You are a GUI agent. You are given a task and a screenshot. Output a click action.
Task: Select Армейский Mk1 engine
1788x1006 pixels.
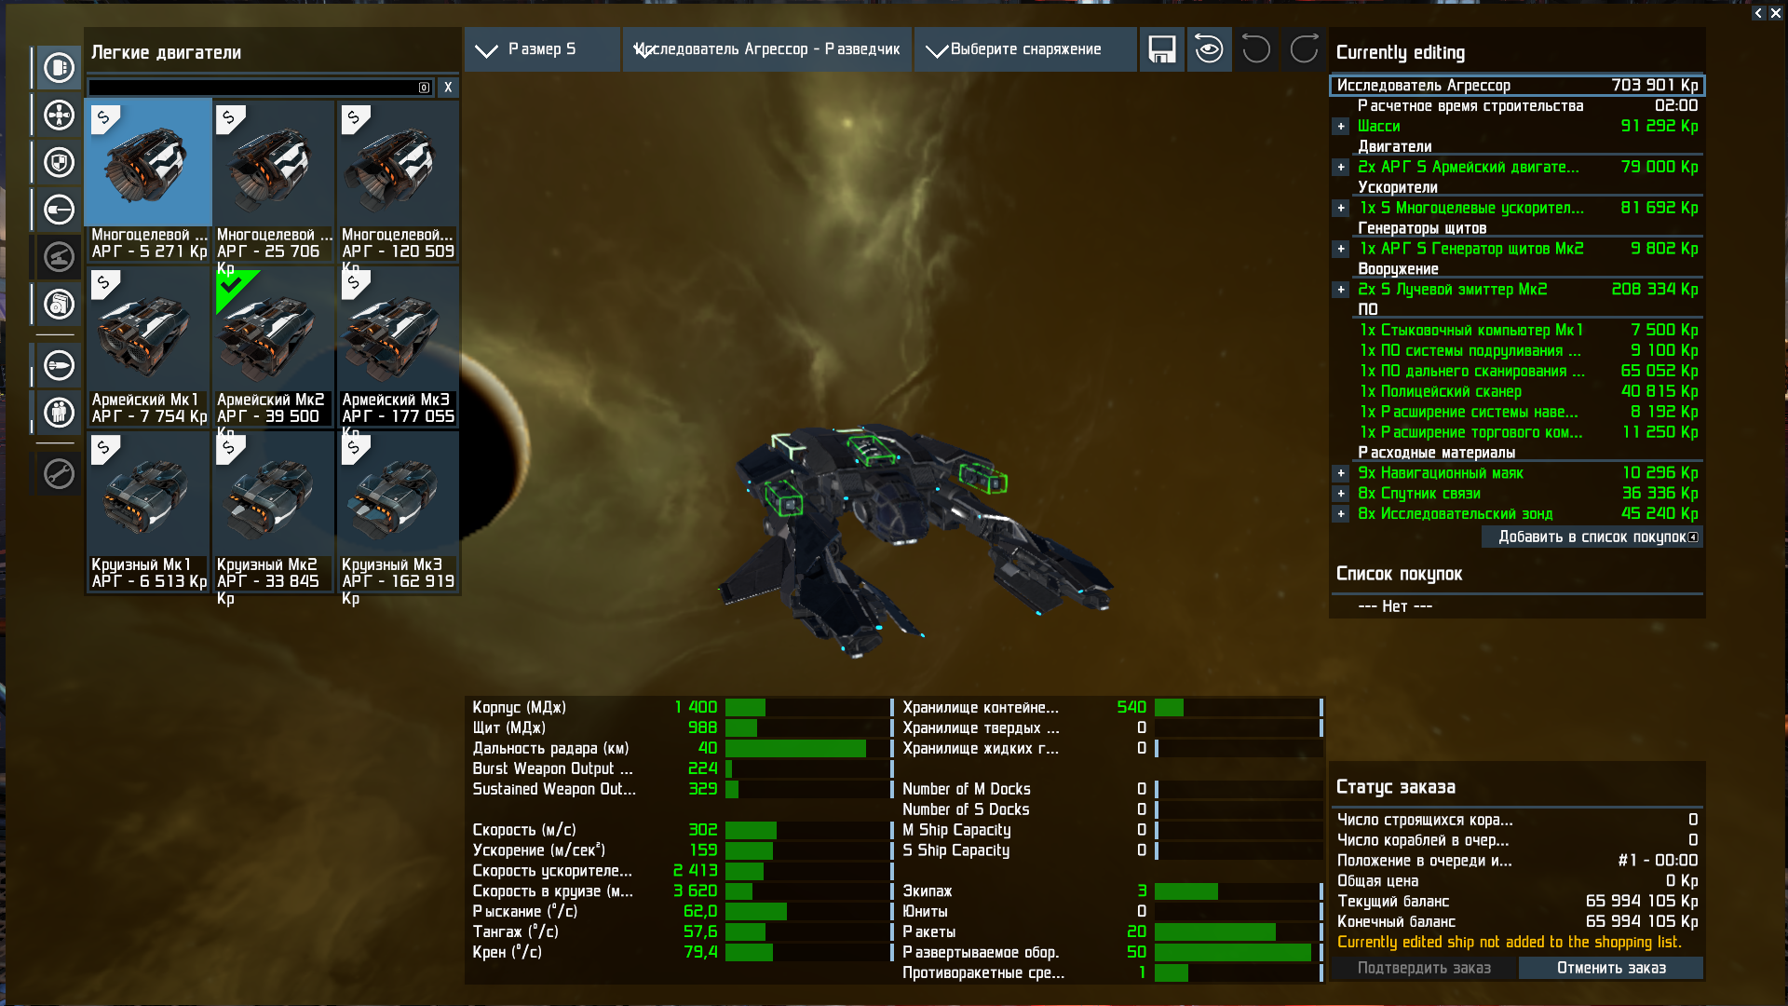[x=148, y=346]
